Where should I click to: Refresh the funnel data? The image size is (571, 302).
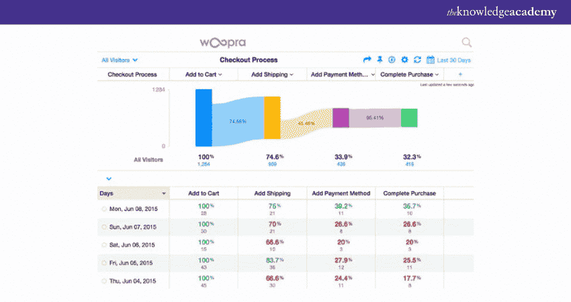(416, 60)
